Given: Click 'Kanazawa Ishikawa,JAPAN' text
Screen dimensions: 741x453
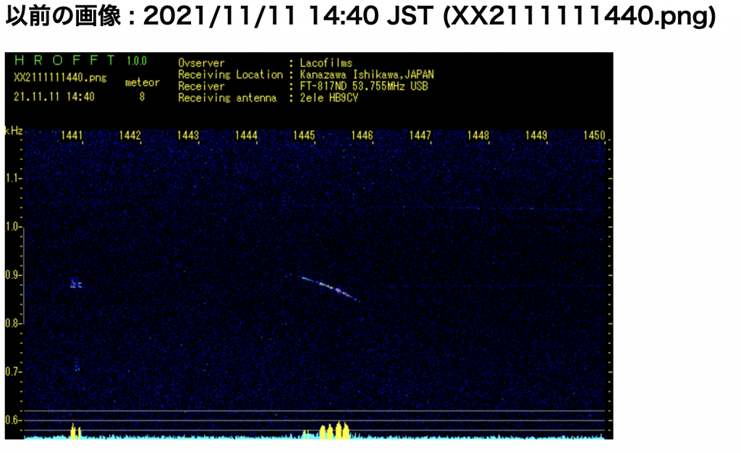Looking at the screenshot, I should 367,75.
